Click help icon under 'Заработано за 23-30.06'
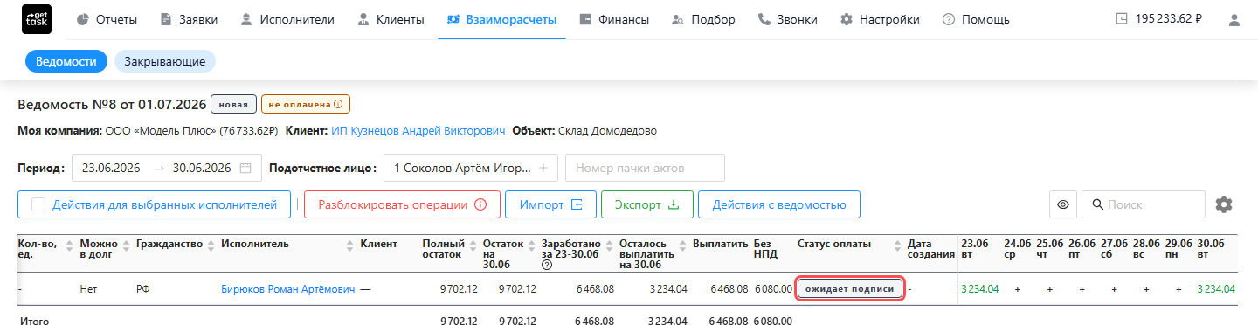The image size is (1258, 325). 547,265
